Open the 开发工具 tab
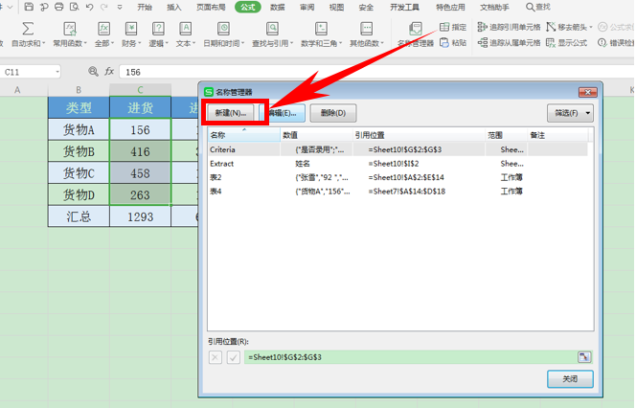636x408 pixels. 404,7
